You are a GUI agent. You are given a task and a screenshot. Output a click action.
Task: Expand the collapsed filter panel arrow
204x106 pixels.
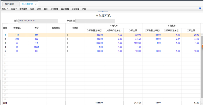[103, 12]
